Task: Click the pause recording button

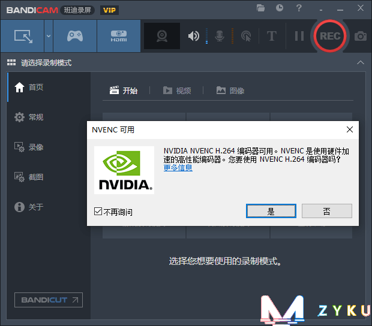Action: [x=299, y=36]
